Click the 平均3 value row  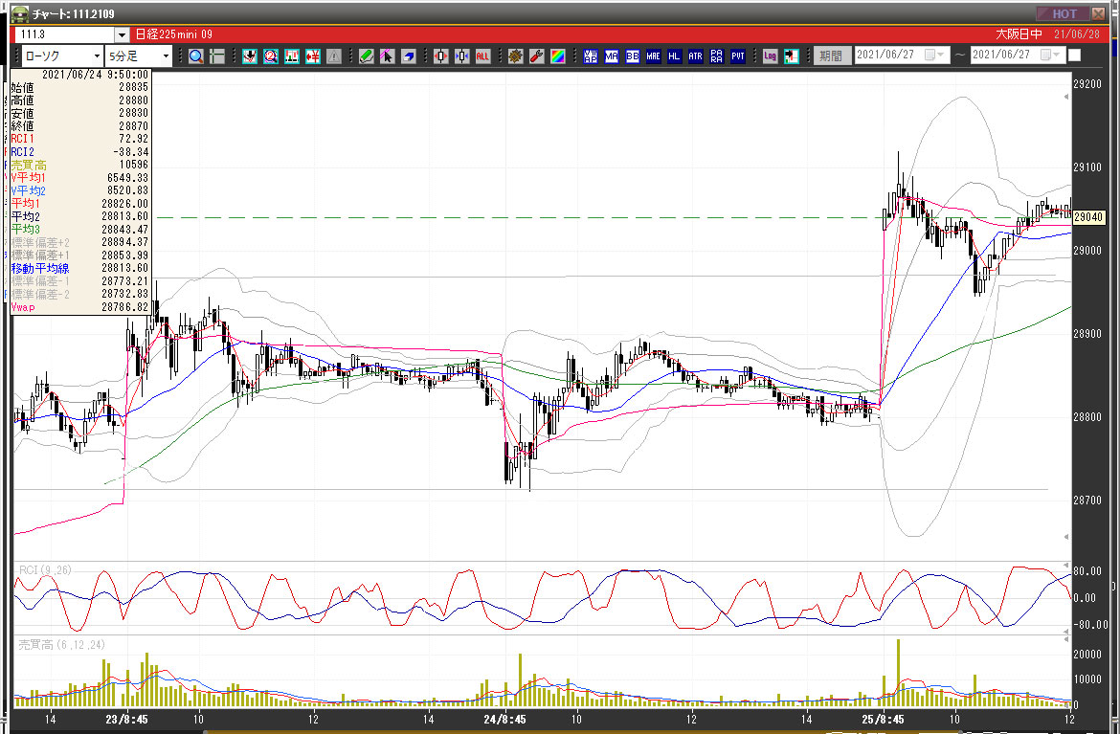click(x=79, y=230)
